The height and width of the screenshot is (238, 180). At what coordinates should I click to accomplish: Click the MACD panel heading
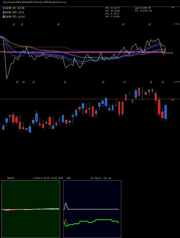click(11, 178)
